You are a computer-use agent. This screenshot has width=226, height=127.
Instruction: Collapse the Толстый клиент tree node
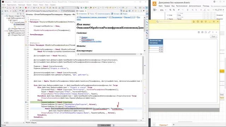click(x=11, y=22)
